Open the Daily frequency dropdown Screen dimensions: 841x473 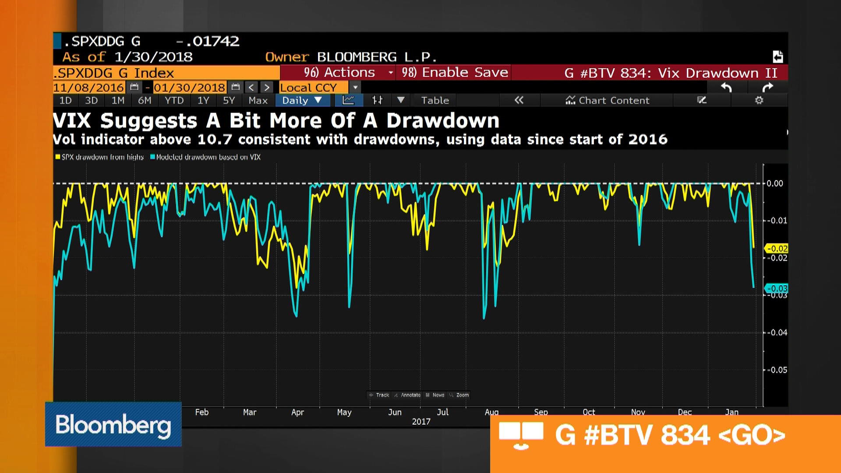coord(302,100)
